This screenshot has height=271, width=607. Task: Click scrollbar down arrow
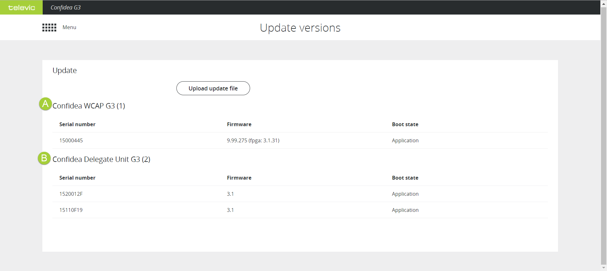click(604, 268)
